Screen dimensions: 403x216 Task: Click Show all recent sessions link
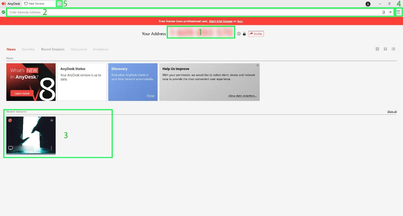(x=392, y=112)
